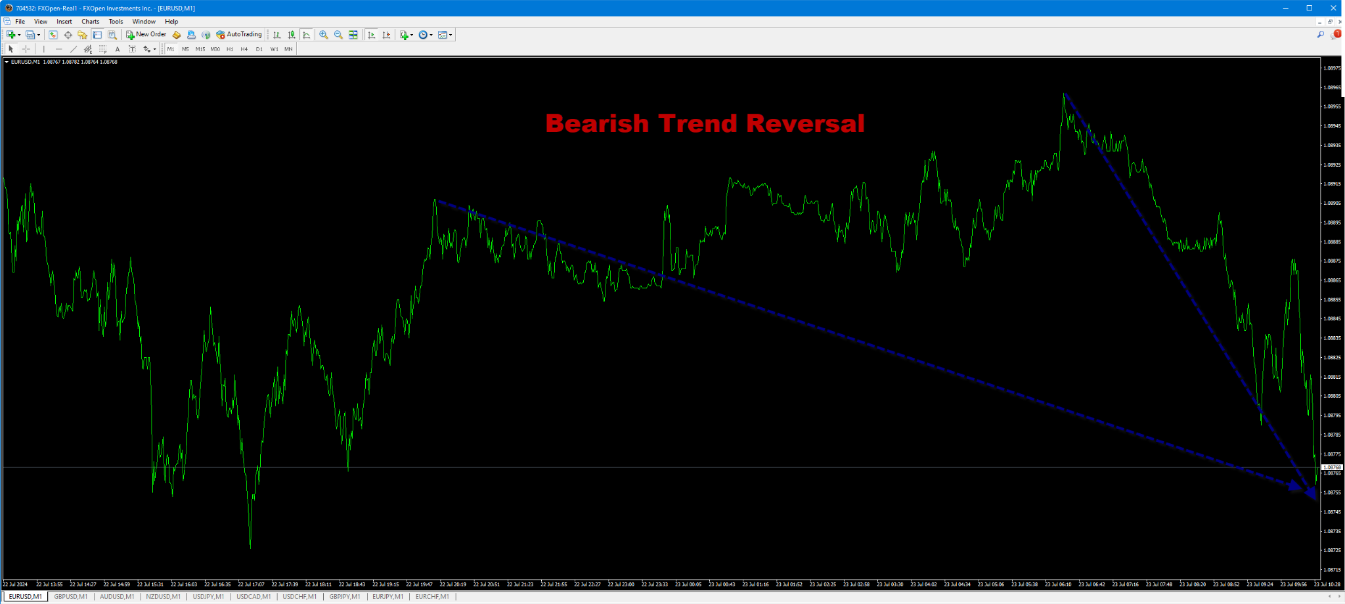Switch to line chart display
Screen dimensions: 1345x604
point(306,35)
